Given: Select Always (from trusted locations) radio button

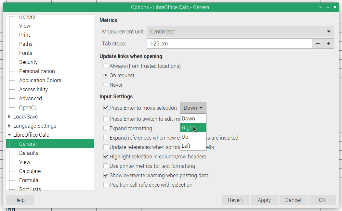Looking at the screenshot, I should coord(106,66).
